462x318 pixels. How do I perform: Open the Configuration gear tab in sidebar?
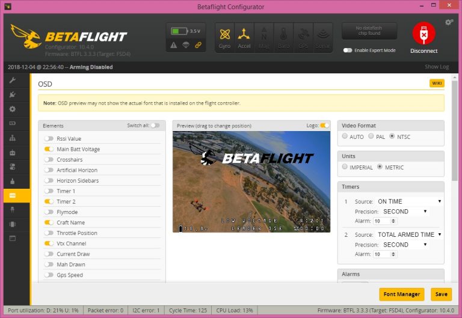click(x=13, y=109)
